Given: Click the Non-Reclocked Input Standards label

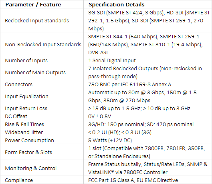Looking at the screenshot, I should (x=43, y=44).
